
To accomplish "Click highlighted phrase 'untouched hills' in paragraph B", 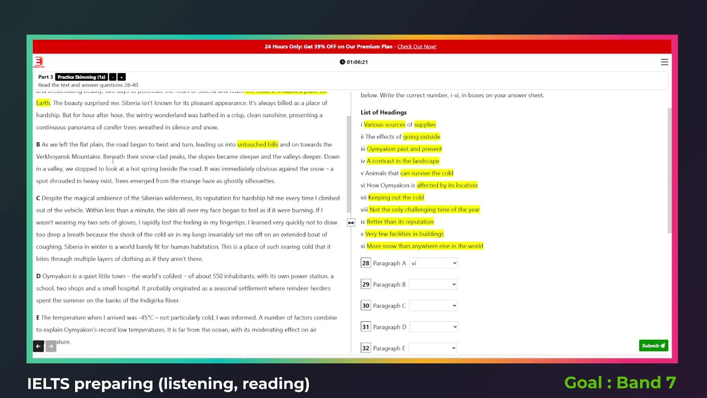I will [257, 144].
